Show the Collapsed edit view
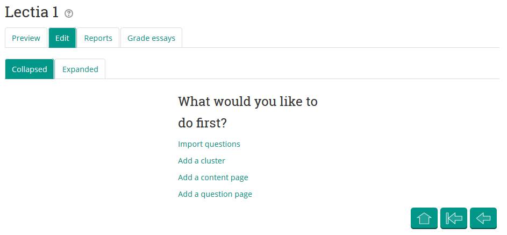Screen dimensions: 507x235 (30, 69)
